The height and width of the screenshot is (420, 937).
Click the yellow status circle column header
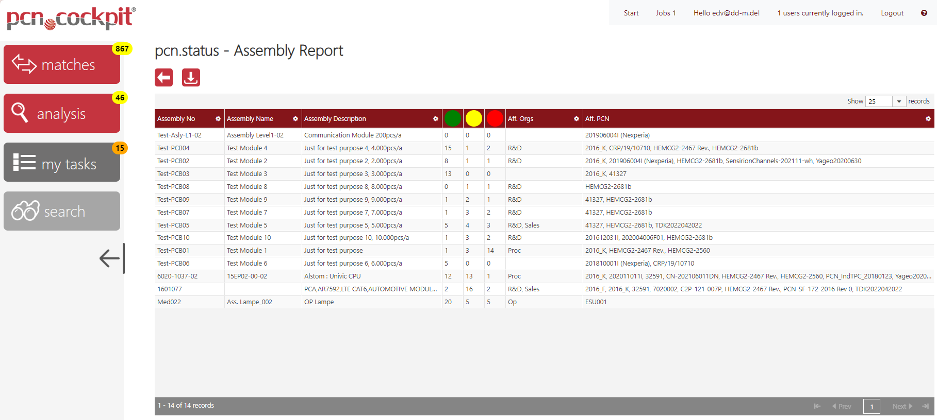474,118
